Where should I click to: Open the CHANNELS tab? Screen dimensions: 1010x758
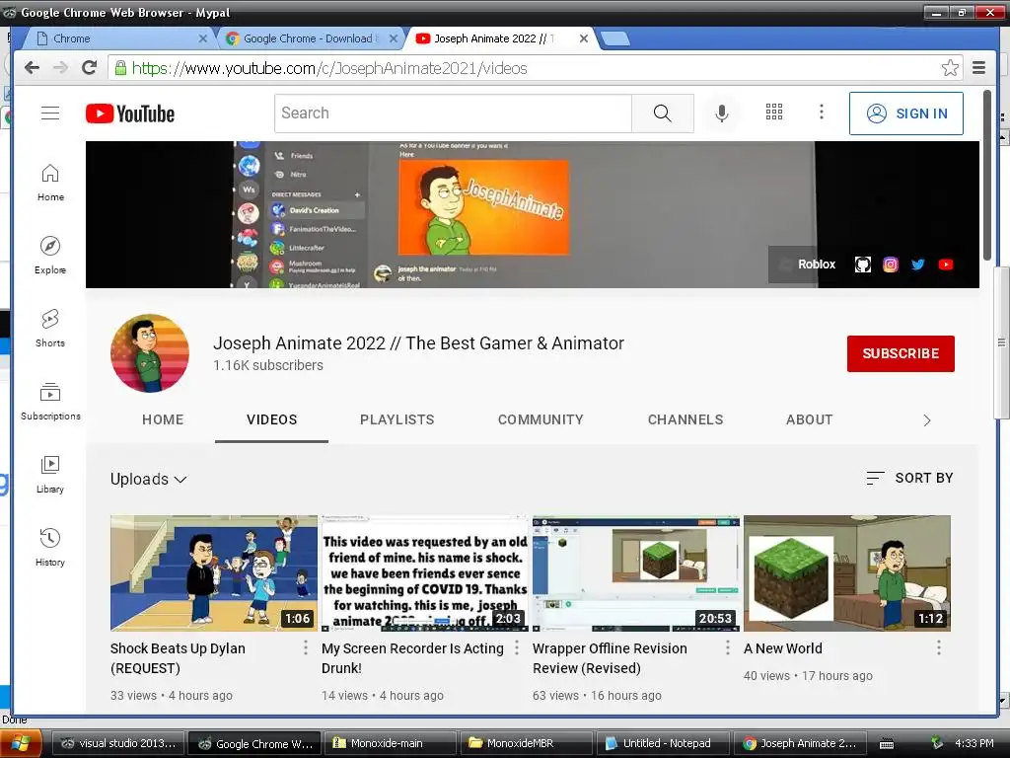tap(685, 419)
